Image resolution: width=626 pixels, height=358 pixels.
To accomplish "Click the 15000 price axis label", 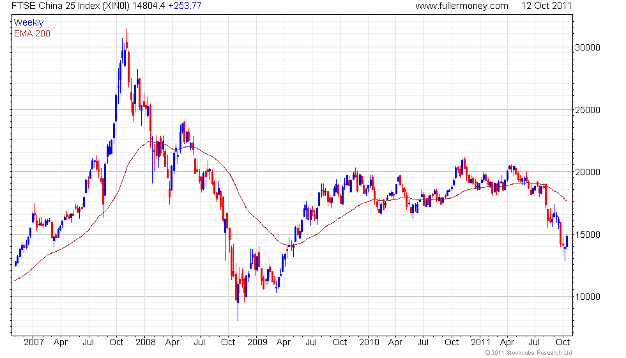I will [x=587, y=235].
